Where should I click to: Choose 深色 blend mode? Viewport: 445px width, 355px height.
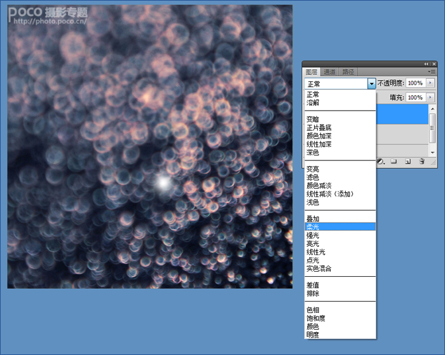pos(340,153)
